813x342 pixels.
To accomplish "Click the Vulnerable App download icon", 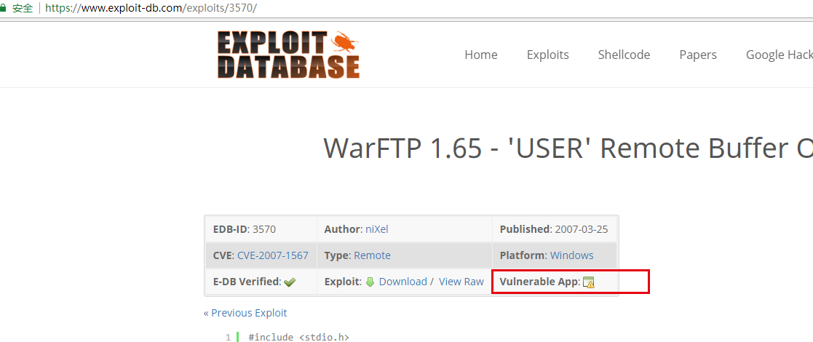I will tap(589, 282).
